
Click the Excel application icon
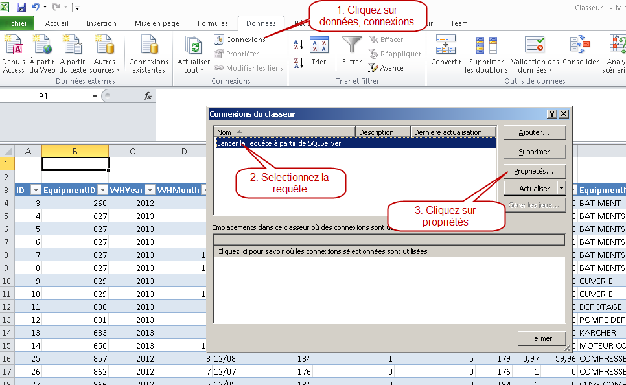pos(5,6)
